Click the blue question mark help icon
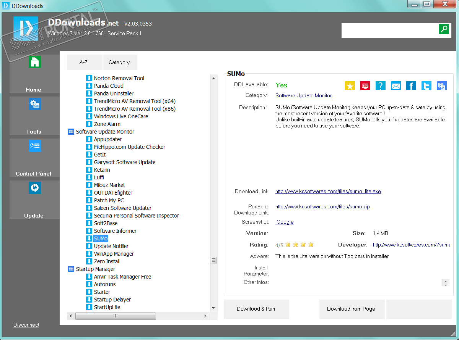Viewport: 459px width, 340px height. click(381, 85)
